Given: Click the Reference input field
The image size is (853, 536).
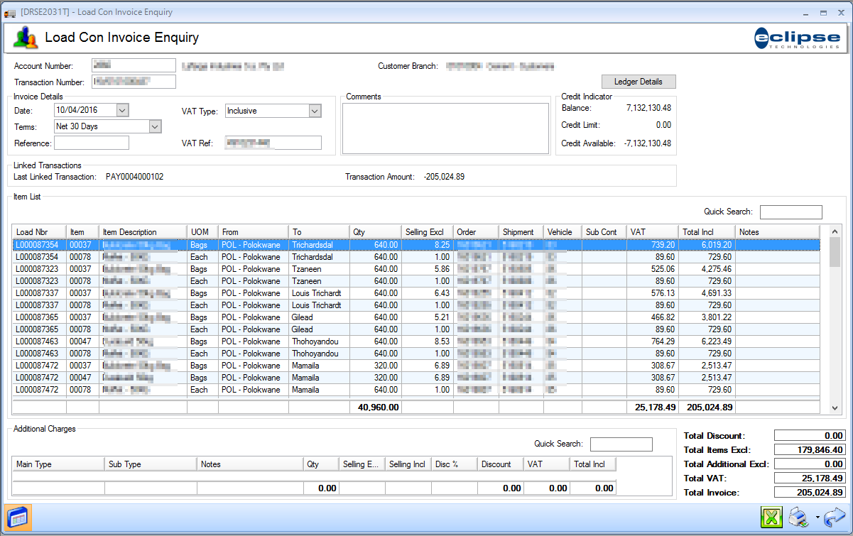Looking at the screenshot, I should 91,143.
